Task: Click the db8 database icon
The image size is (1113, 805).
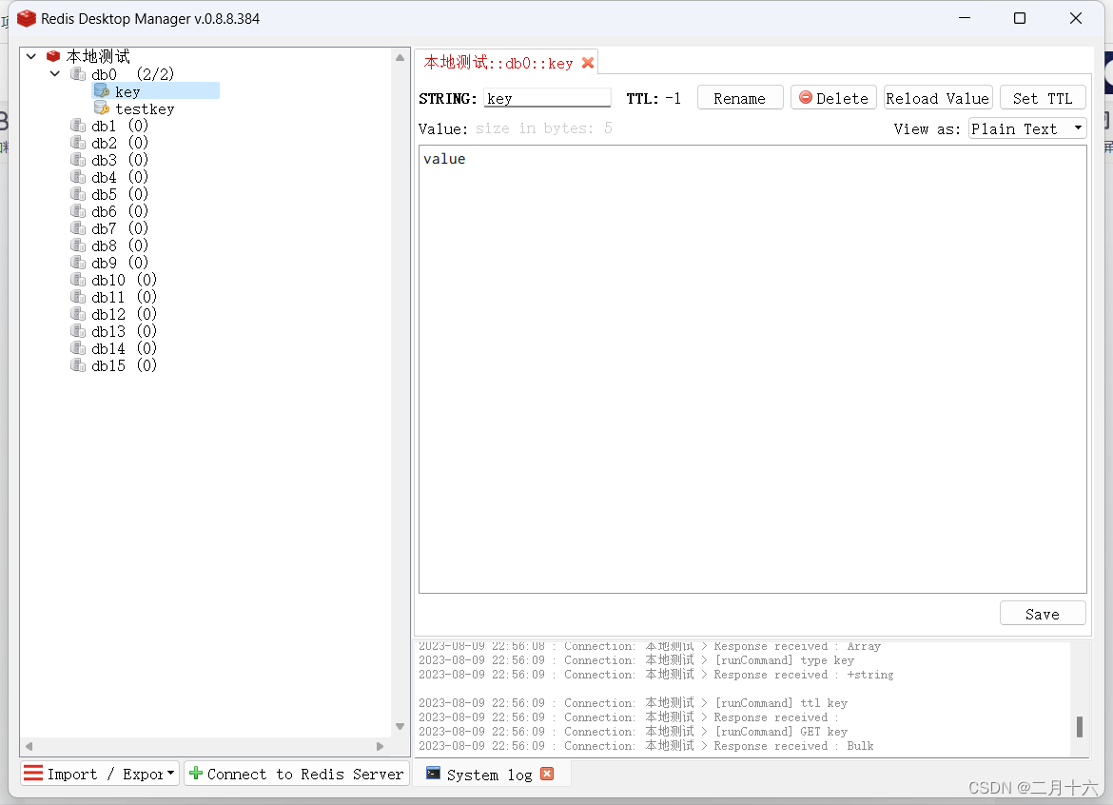Action: 78,245
